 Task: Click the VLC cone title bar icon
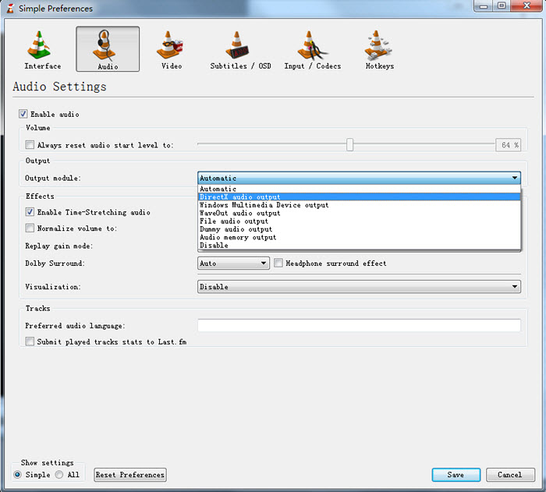pos(10,9)
